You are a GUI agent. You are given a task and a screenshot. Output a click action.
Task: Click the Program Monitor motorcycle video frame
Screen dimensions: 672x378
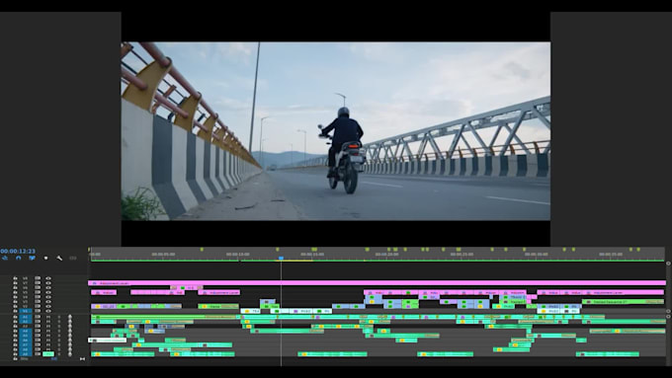[336, 131]
